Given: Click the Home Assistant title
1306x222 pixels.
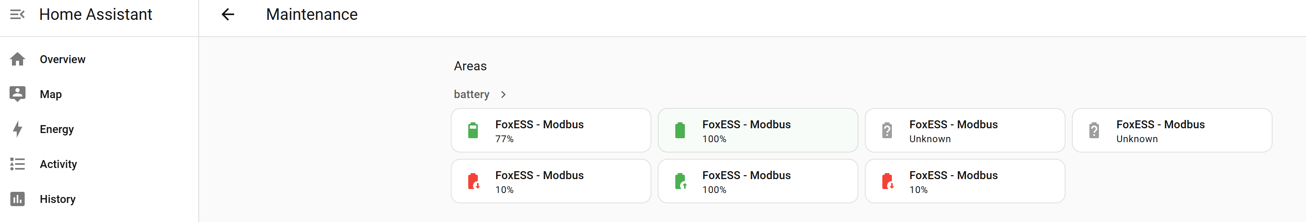Looking at the screenshot, I should pyautogui.click(x=96, y=14).
